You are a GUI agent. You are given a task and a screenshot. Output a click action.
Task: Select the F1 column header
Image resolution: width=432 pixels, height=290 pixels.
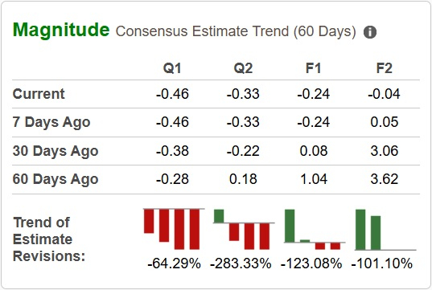point(313,68)
